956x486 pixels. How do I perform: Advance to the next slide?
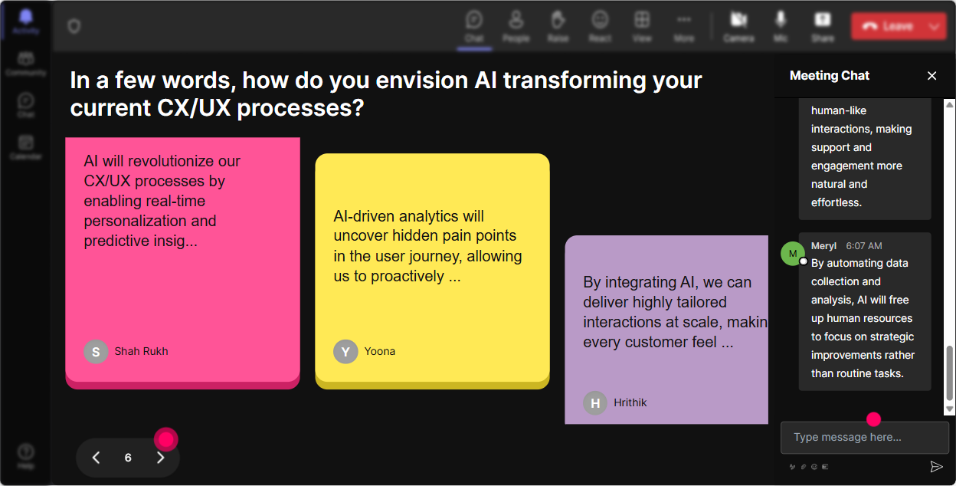(160, 458)
